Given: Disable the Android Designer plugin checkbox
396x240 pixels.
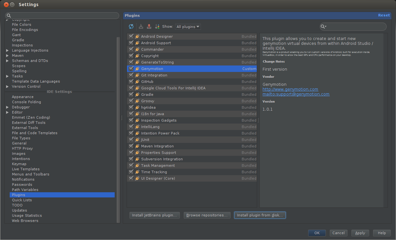Looking at the screenshot, I should [131, 36].
